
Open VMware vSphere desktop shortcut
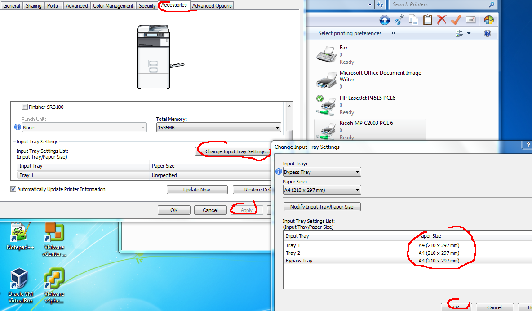[54, 285]
